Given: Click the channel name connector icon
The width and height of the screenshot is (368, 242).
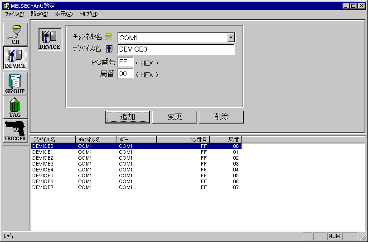Looking at the screenshot, I should pyautogui.click(x=109, y=37).
